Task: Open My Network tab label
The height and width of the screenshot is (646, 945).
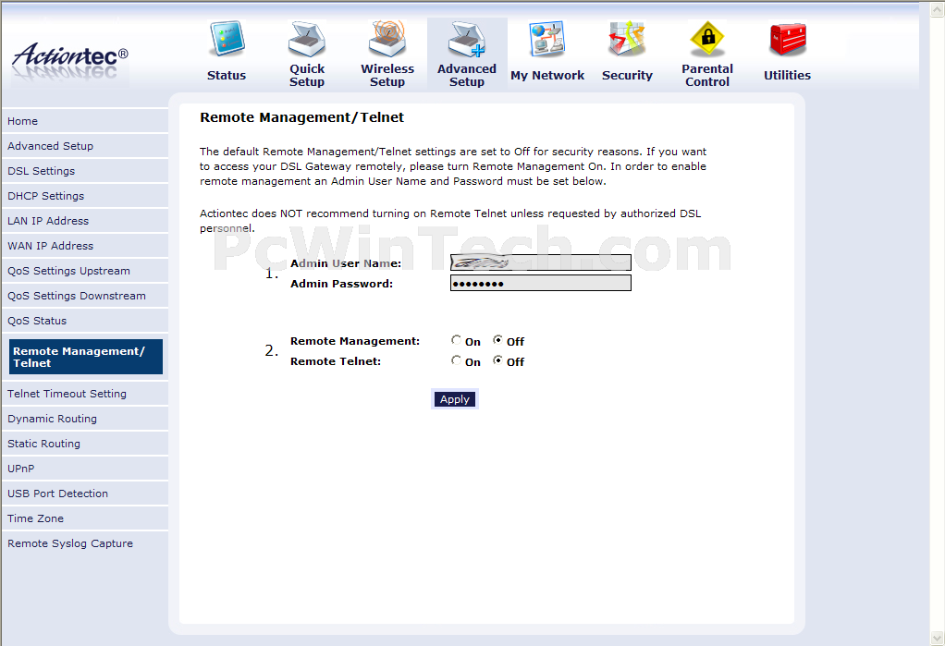Action: click(547, 76)
